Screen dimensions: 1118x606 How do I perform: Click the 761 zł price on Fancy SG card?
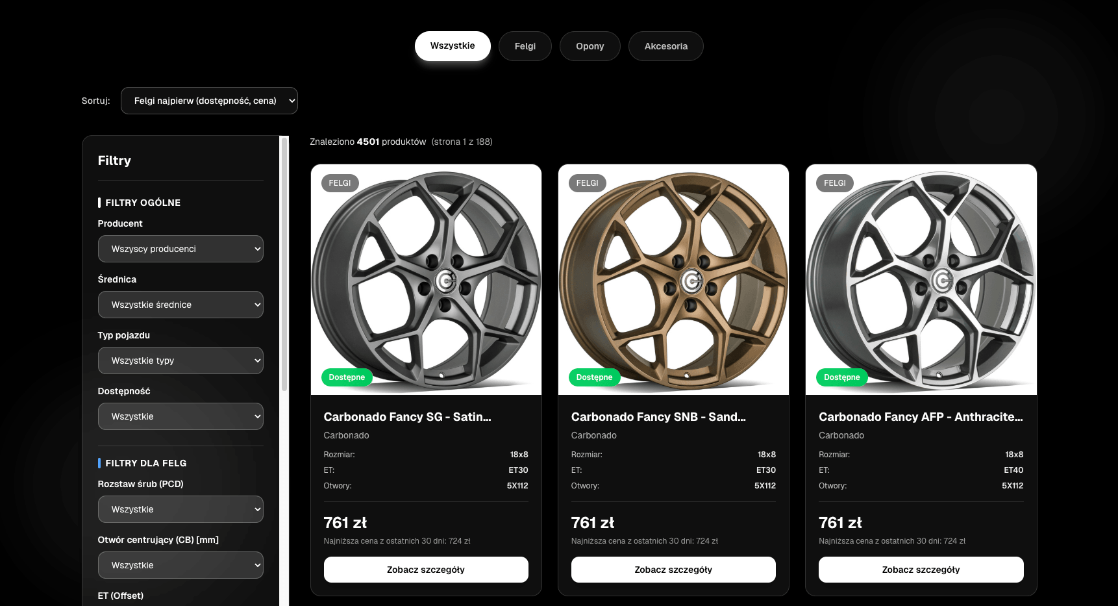click(345, 523)
